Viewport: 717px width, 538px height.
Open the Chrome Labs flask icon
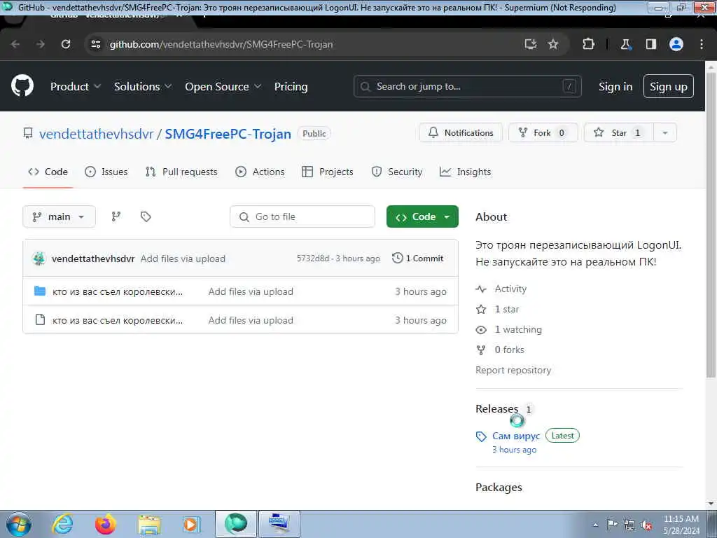pos(625,44)
